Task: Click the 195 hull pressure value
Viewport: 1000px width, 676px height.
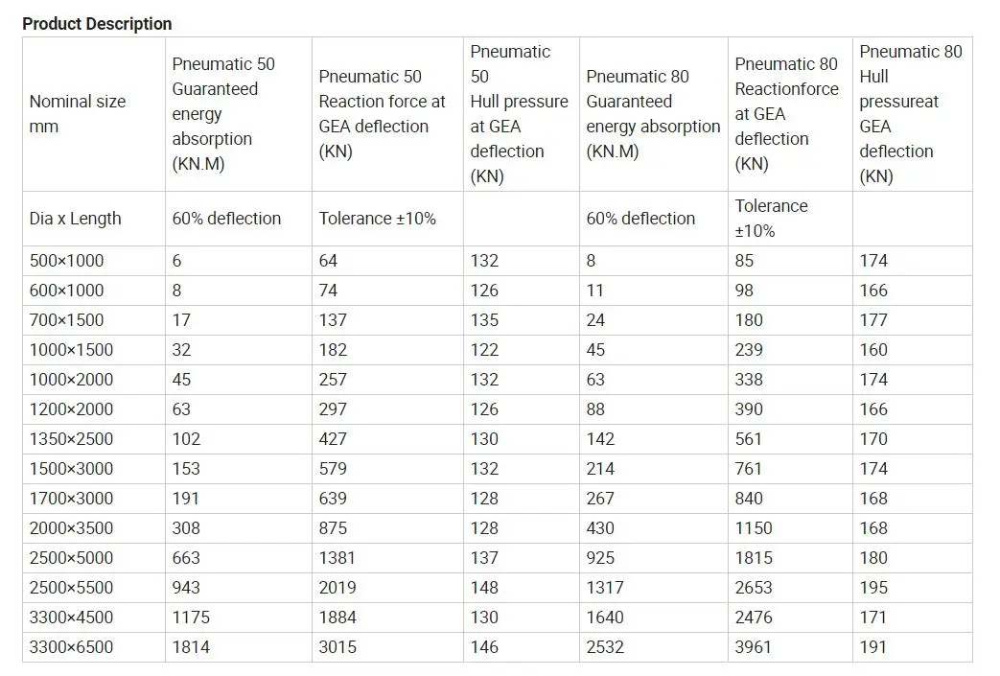Action: coord(873,588)
